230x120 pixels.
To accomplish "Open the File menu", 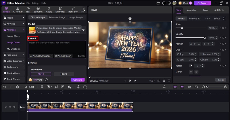I will [x=28, y=3].
